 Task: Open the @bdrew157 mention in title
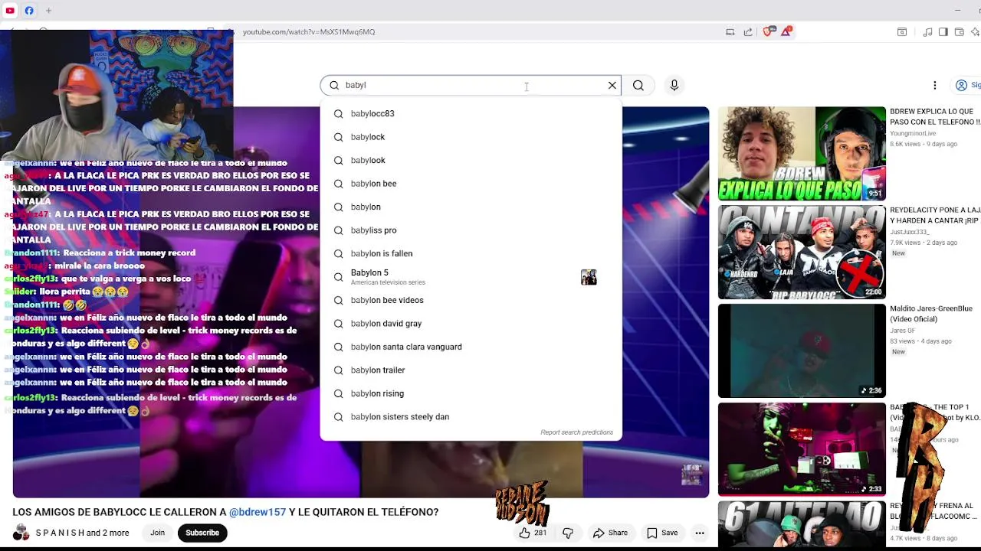(x=258, y=512)
